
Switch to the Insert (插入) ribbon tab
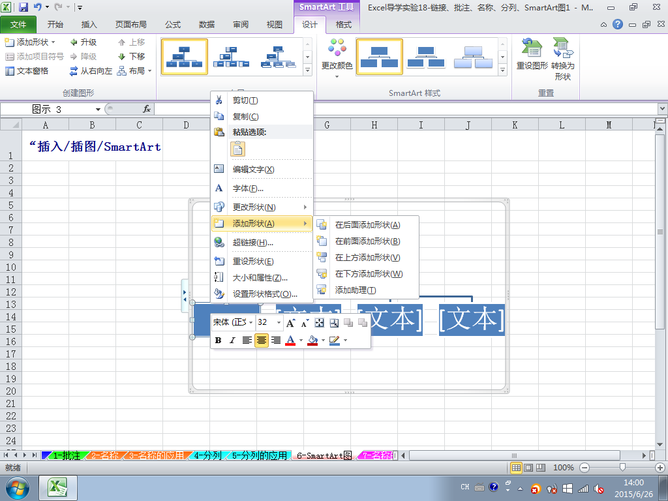click(89, 25)
